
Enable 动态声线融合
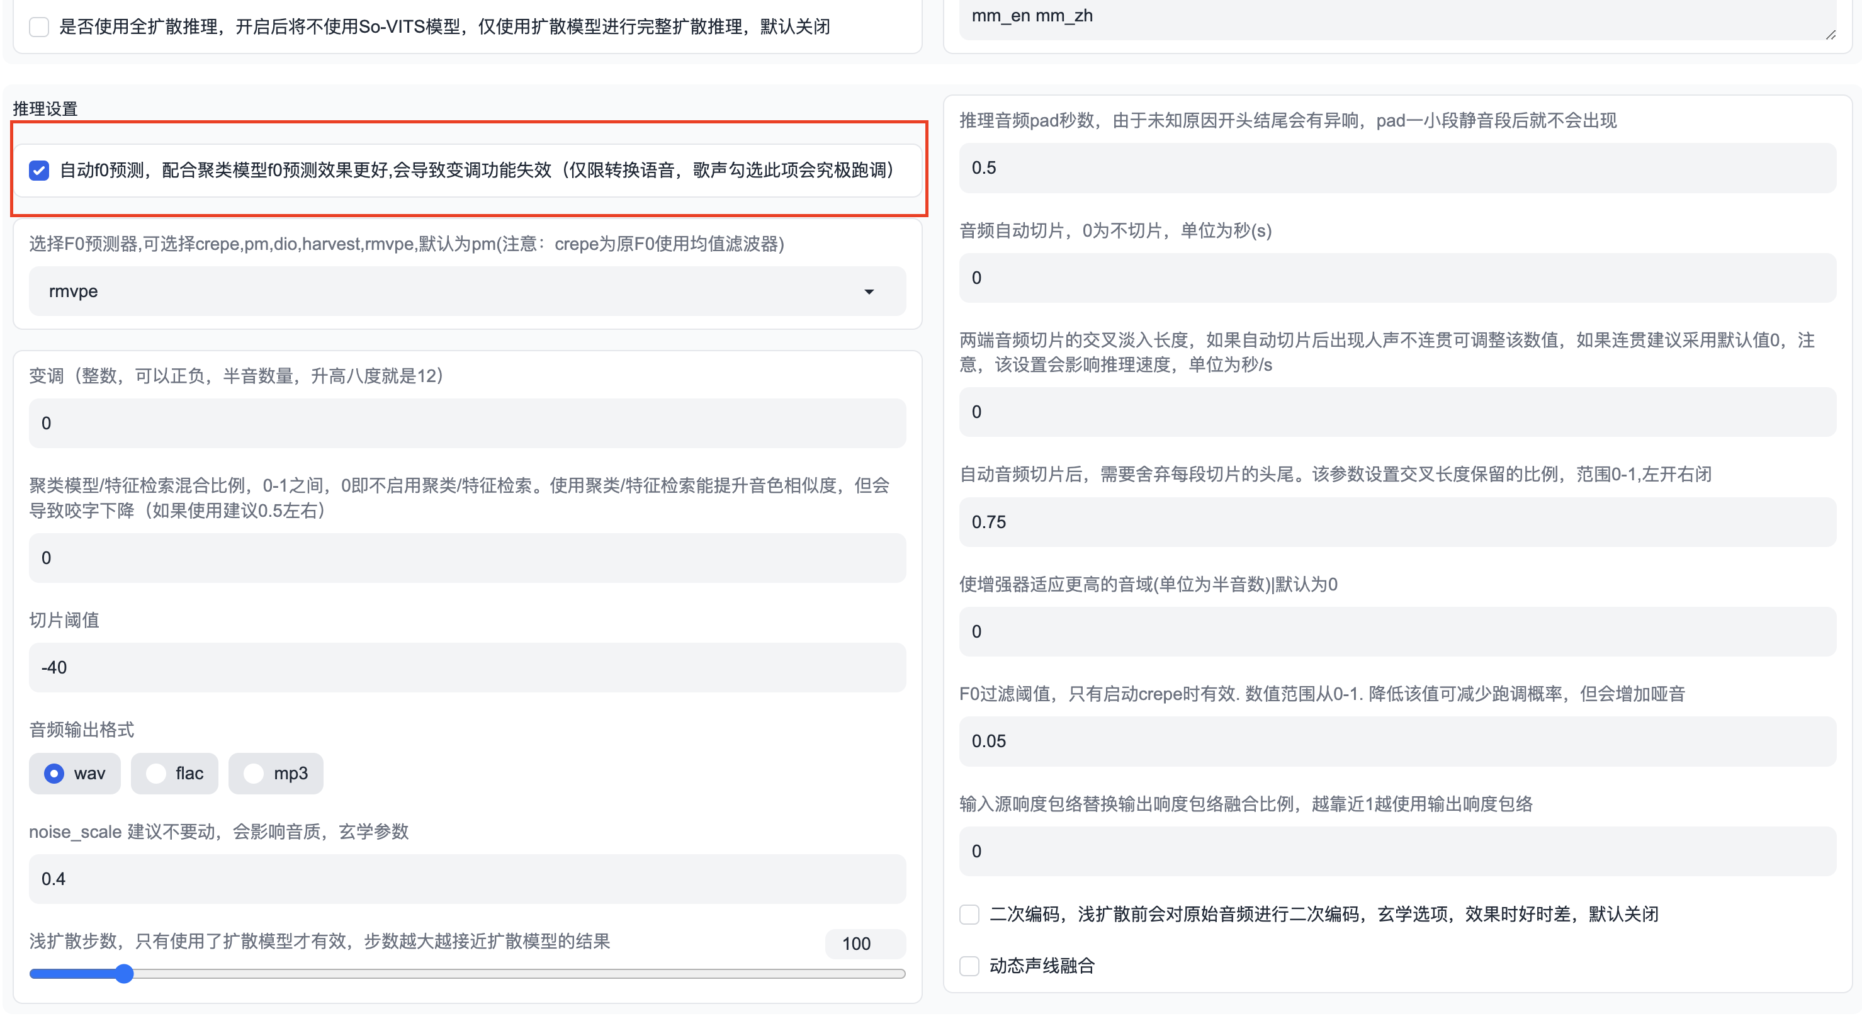point(969,966)
